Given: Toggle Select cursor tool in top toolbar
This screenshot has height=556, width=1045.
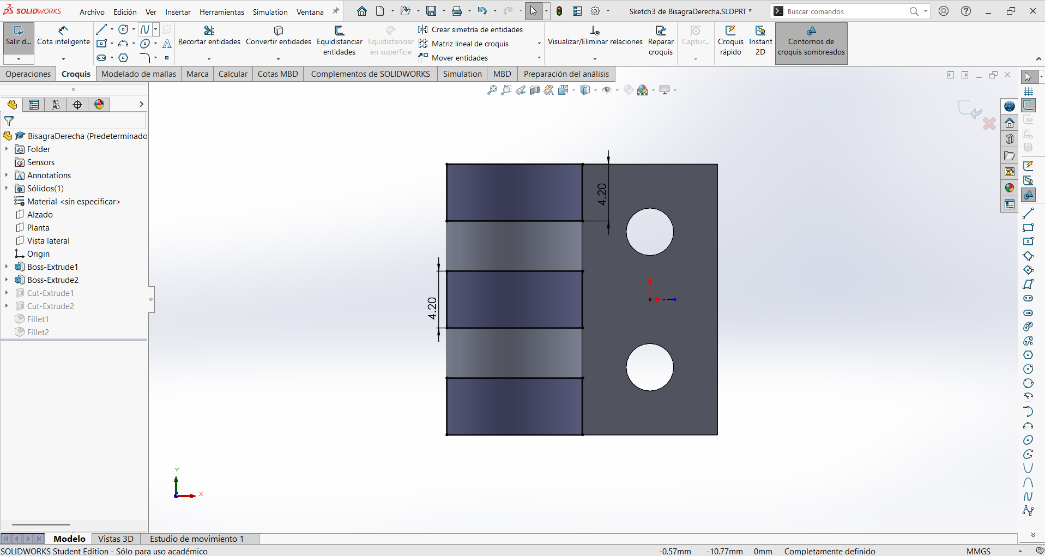Looking at the screenshot, I should coord(534,11).
